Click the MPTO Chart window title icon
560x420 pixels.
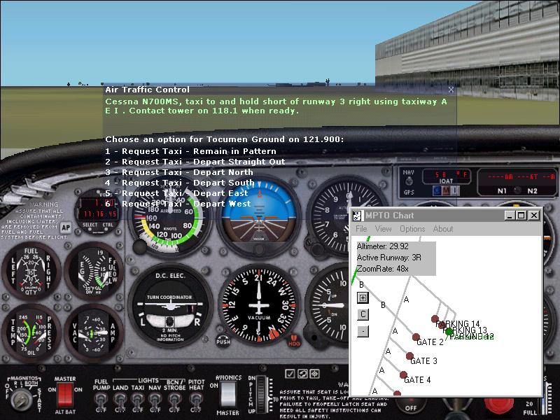click(x=357, y=216)
